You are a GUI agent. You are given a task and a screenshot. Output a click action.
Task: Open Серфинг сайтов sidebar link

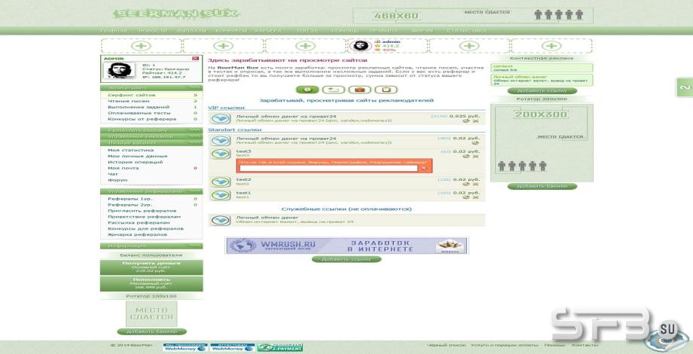pyautogui.click(x=131, y=95)
